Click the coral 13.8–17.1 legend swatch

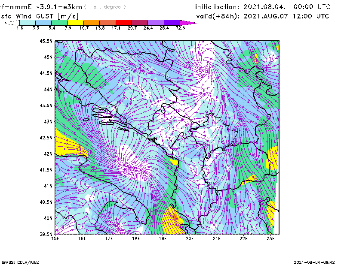pos(108,23)
